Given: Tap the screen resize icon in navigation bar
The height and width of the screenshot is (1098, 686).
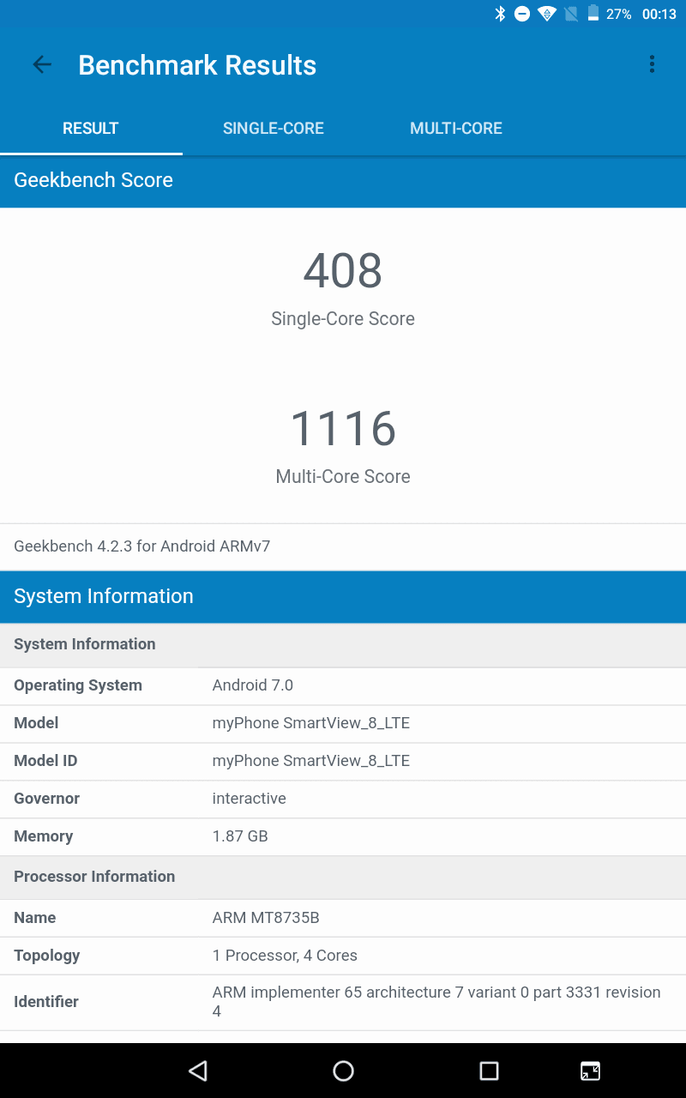Looking at the screenshot, I should pyautogui.click(x=590, y=1071).
